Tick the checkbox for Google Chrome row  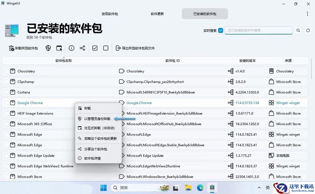pos(6,103)
